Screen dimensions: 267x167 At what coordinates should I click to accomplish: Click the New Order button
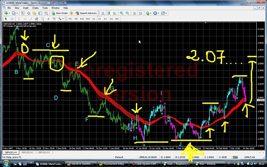pyautogui.click(x=60, y=13)
